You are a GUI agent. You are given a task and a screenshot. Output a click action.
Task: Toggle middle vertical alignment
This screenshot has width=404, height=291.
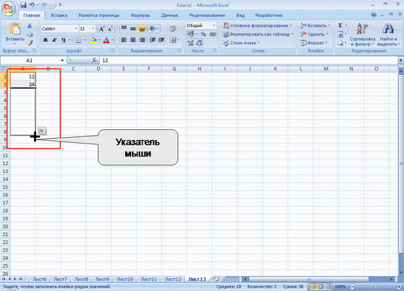pos(133,28)
